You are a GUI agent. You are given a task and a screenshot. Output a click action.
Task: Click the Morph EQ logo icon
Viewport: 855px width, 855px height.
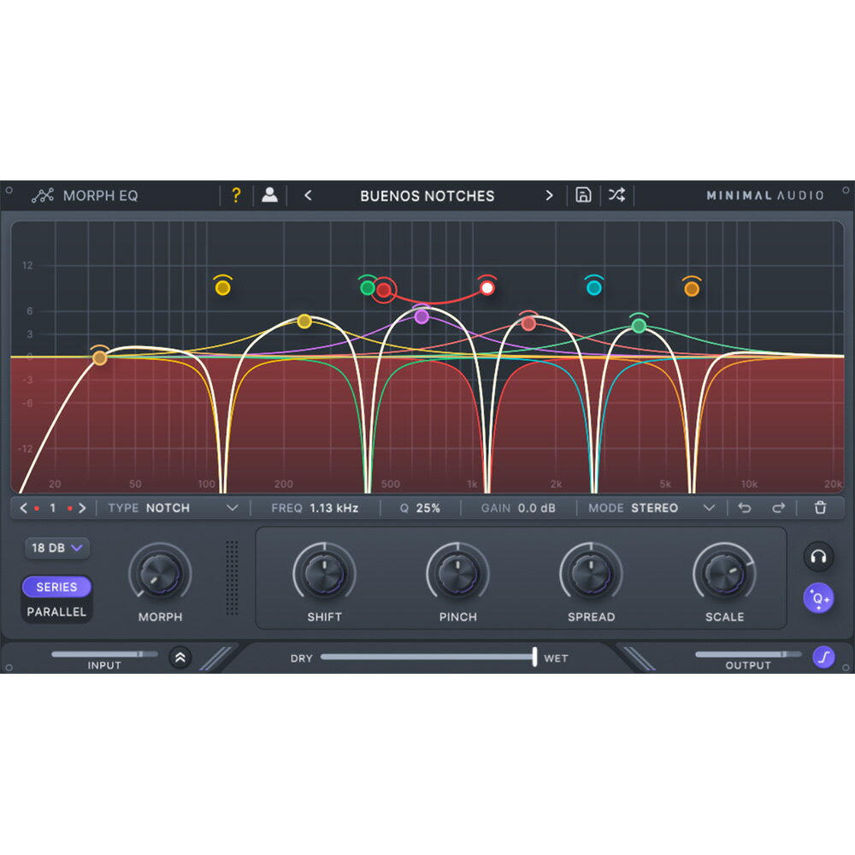(43, 195)
